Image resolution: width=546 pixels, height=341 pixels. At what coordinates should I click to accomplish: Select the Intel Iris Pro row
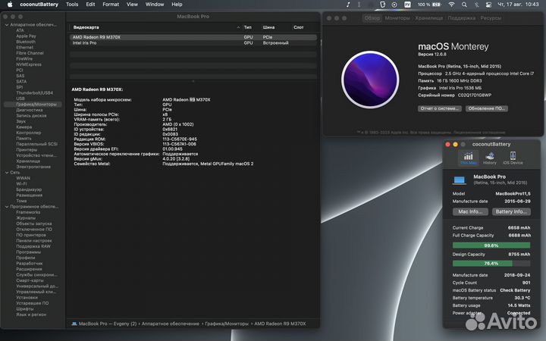193,42
